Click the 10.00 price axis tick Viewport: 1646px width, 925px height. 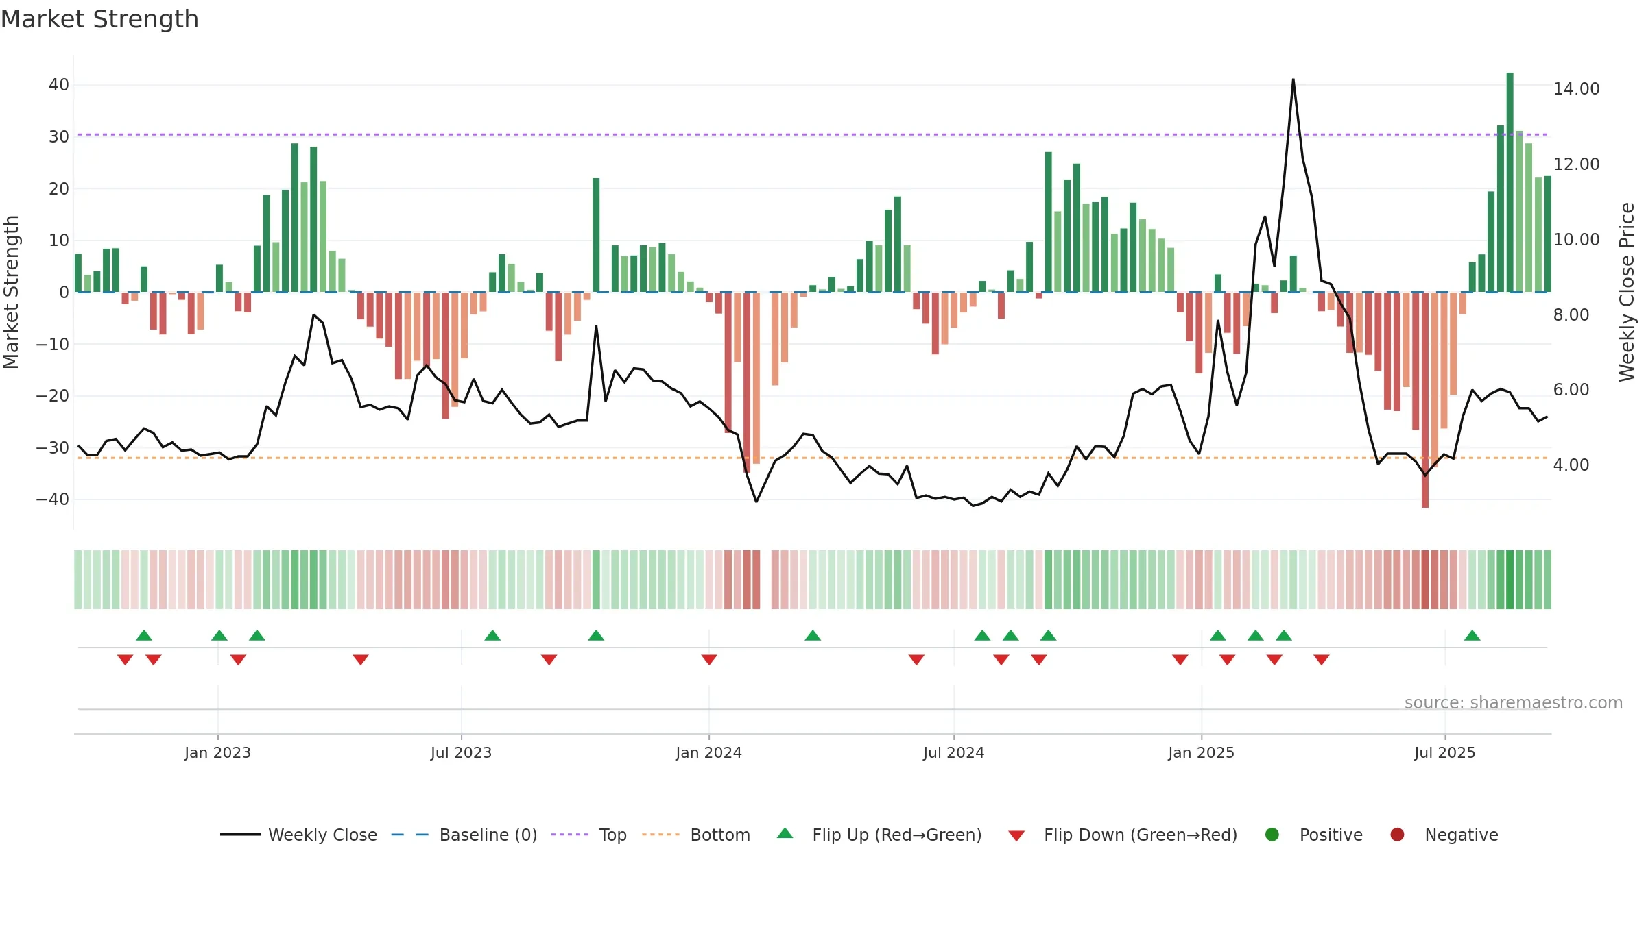tap(1576, 240)
